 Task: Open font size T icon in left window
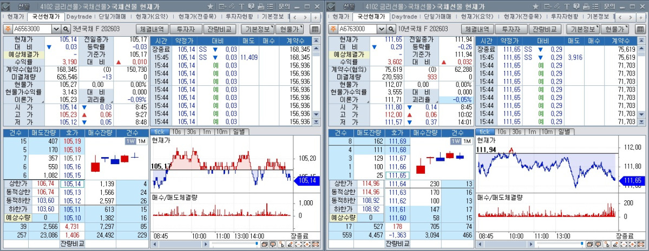pyautogui.click(x=242, y=6)
